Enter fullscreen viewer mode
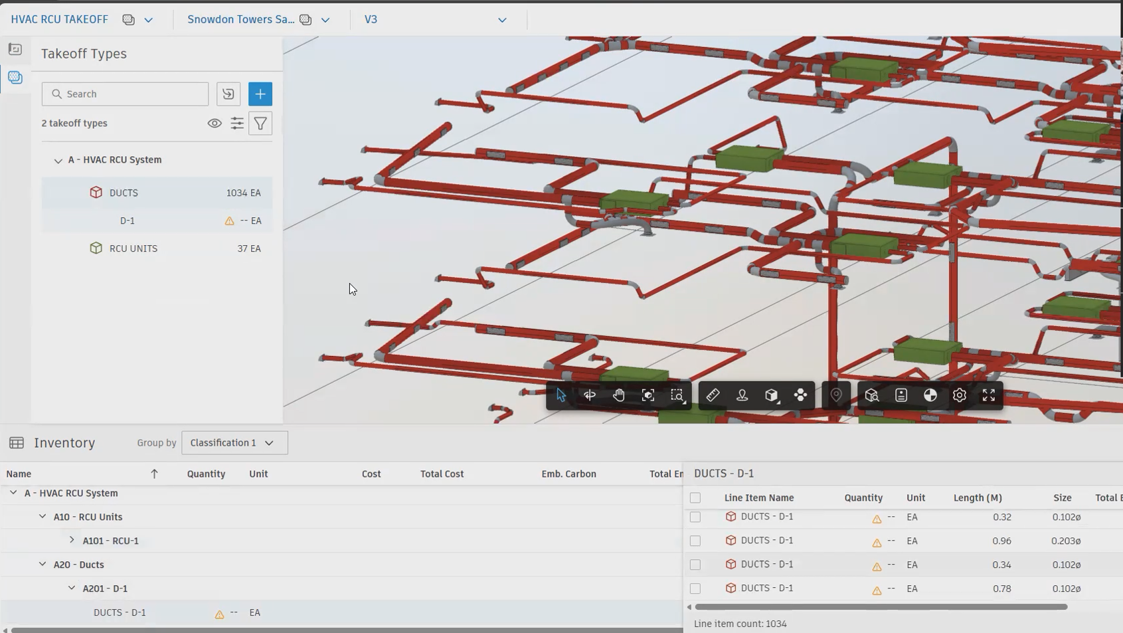1123x633 pixels. pos(988,395)
